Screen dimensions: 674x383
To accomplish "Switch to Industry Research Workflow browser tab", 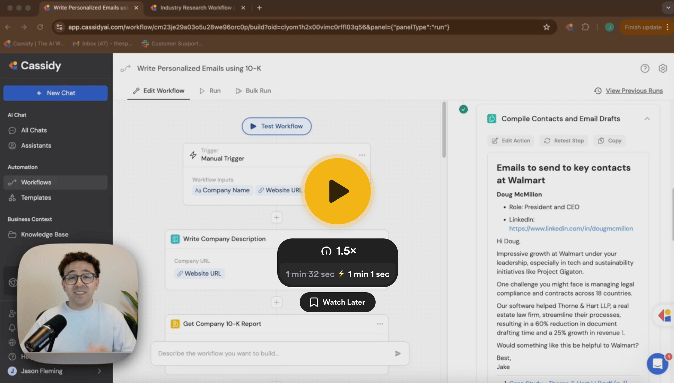I will [x=196, y=8].
